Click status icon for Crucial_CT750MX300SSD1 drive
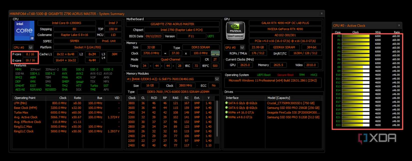Image resolution: width=412 pixels, height=161 pixels. point(226,103)
